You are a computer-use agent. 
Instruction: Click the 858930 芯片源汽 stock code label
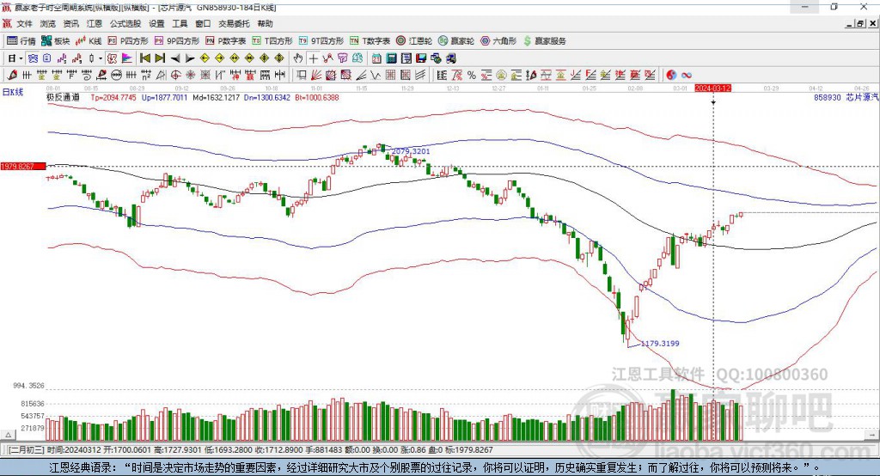pyautogui.click(x=846, y=98)
